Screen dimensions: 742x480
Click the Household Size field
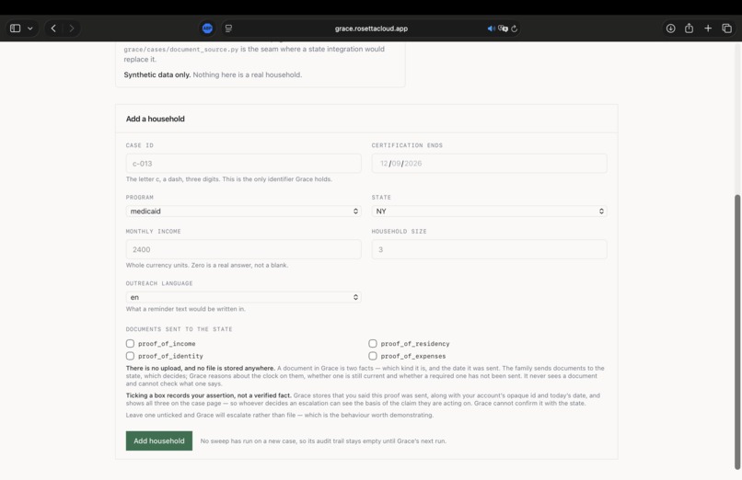[490, 249]
